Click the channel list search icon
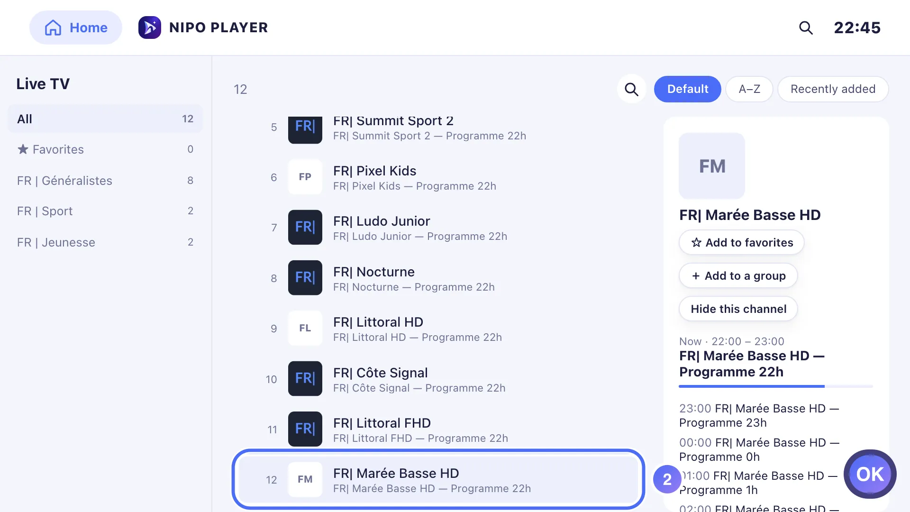Screen dimensions: 910x512 631,89
